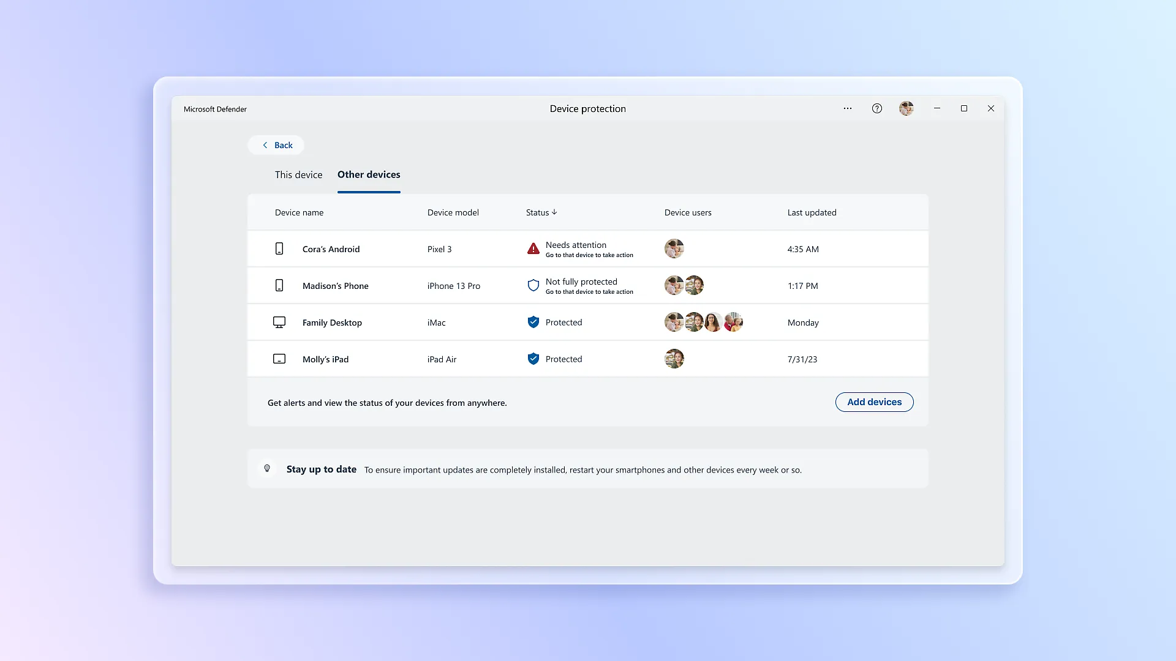Go back using the Back button
The width and height of the screenshot is (1176, 661).
(x=276, y=145)
